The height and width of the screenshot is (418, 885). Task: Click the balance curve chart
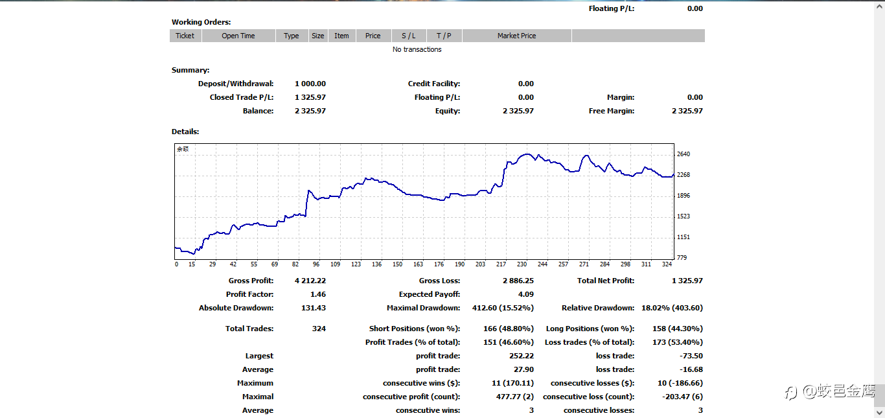tap(424, 201)
